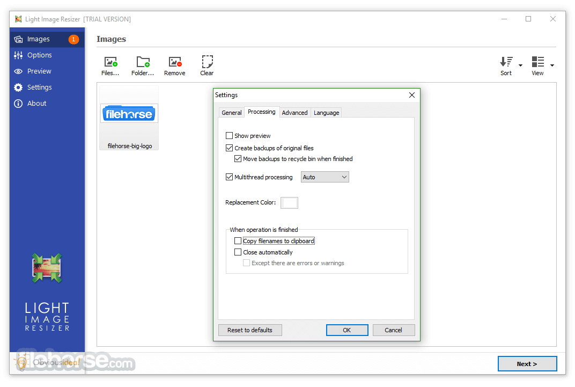
Task: Click Reset to defaults button
Action: point(250,330)
